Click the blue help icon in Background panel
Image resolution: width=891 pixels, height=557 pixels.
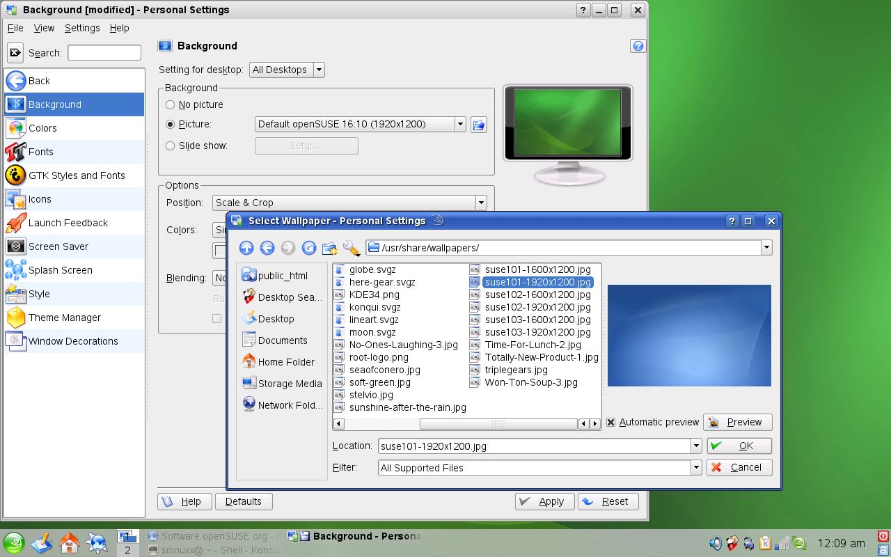[x=638, y=46]
